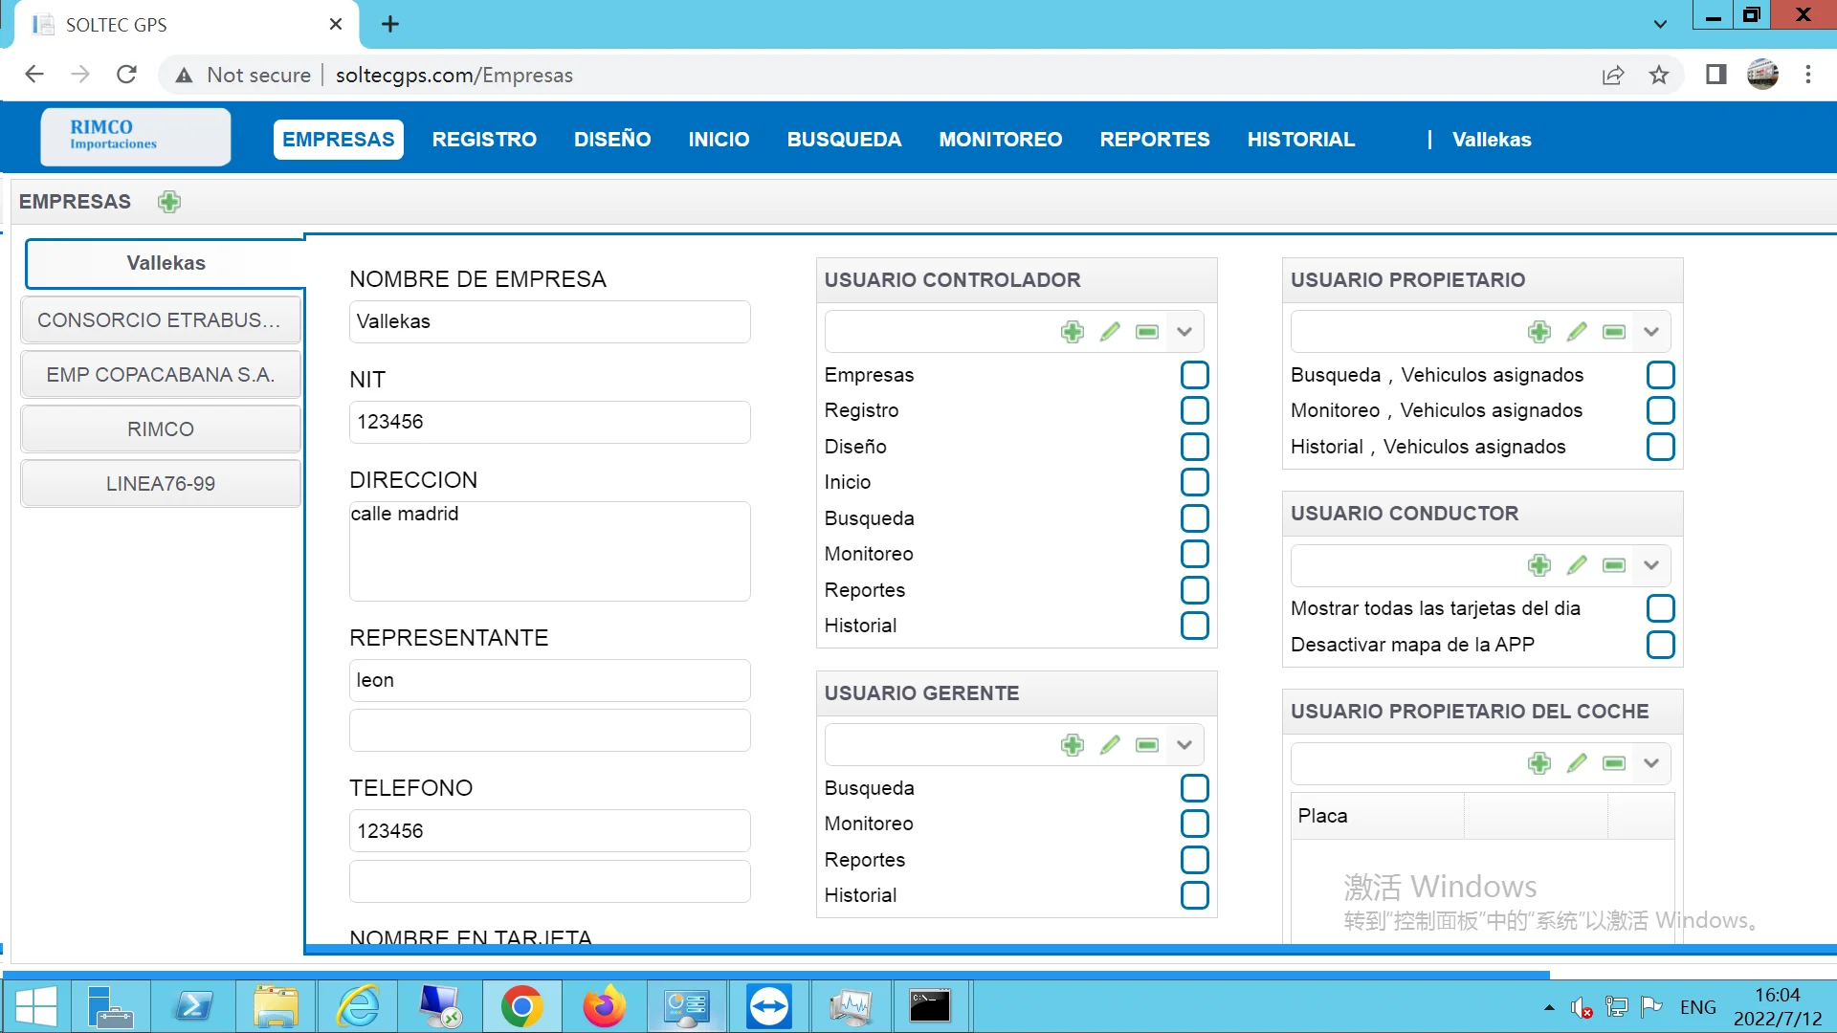Select EMP COPACABANA S.A. company button
This screenshot has height=1033, width=1837.
[x=161, y=375]
